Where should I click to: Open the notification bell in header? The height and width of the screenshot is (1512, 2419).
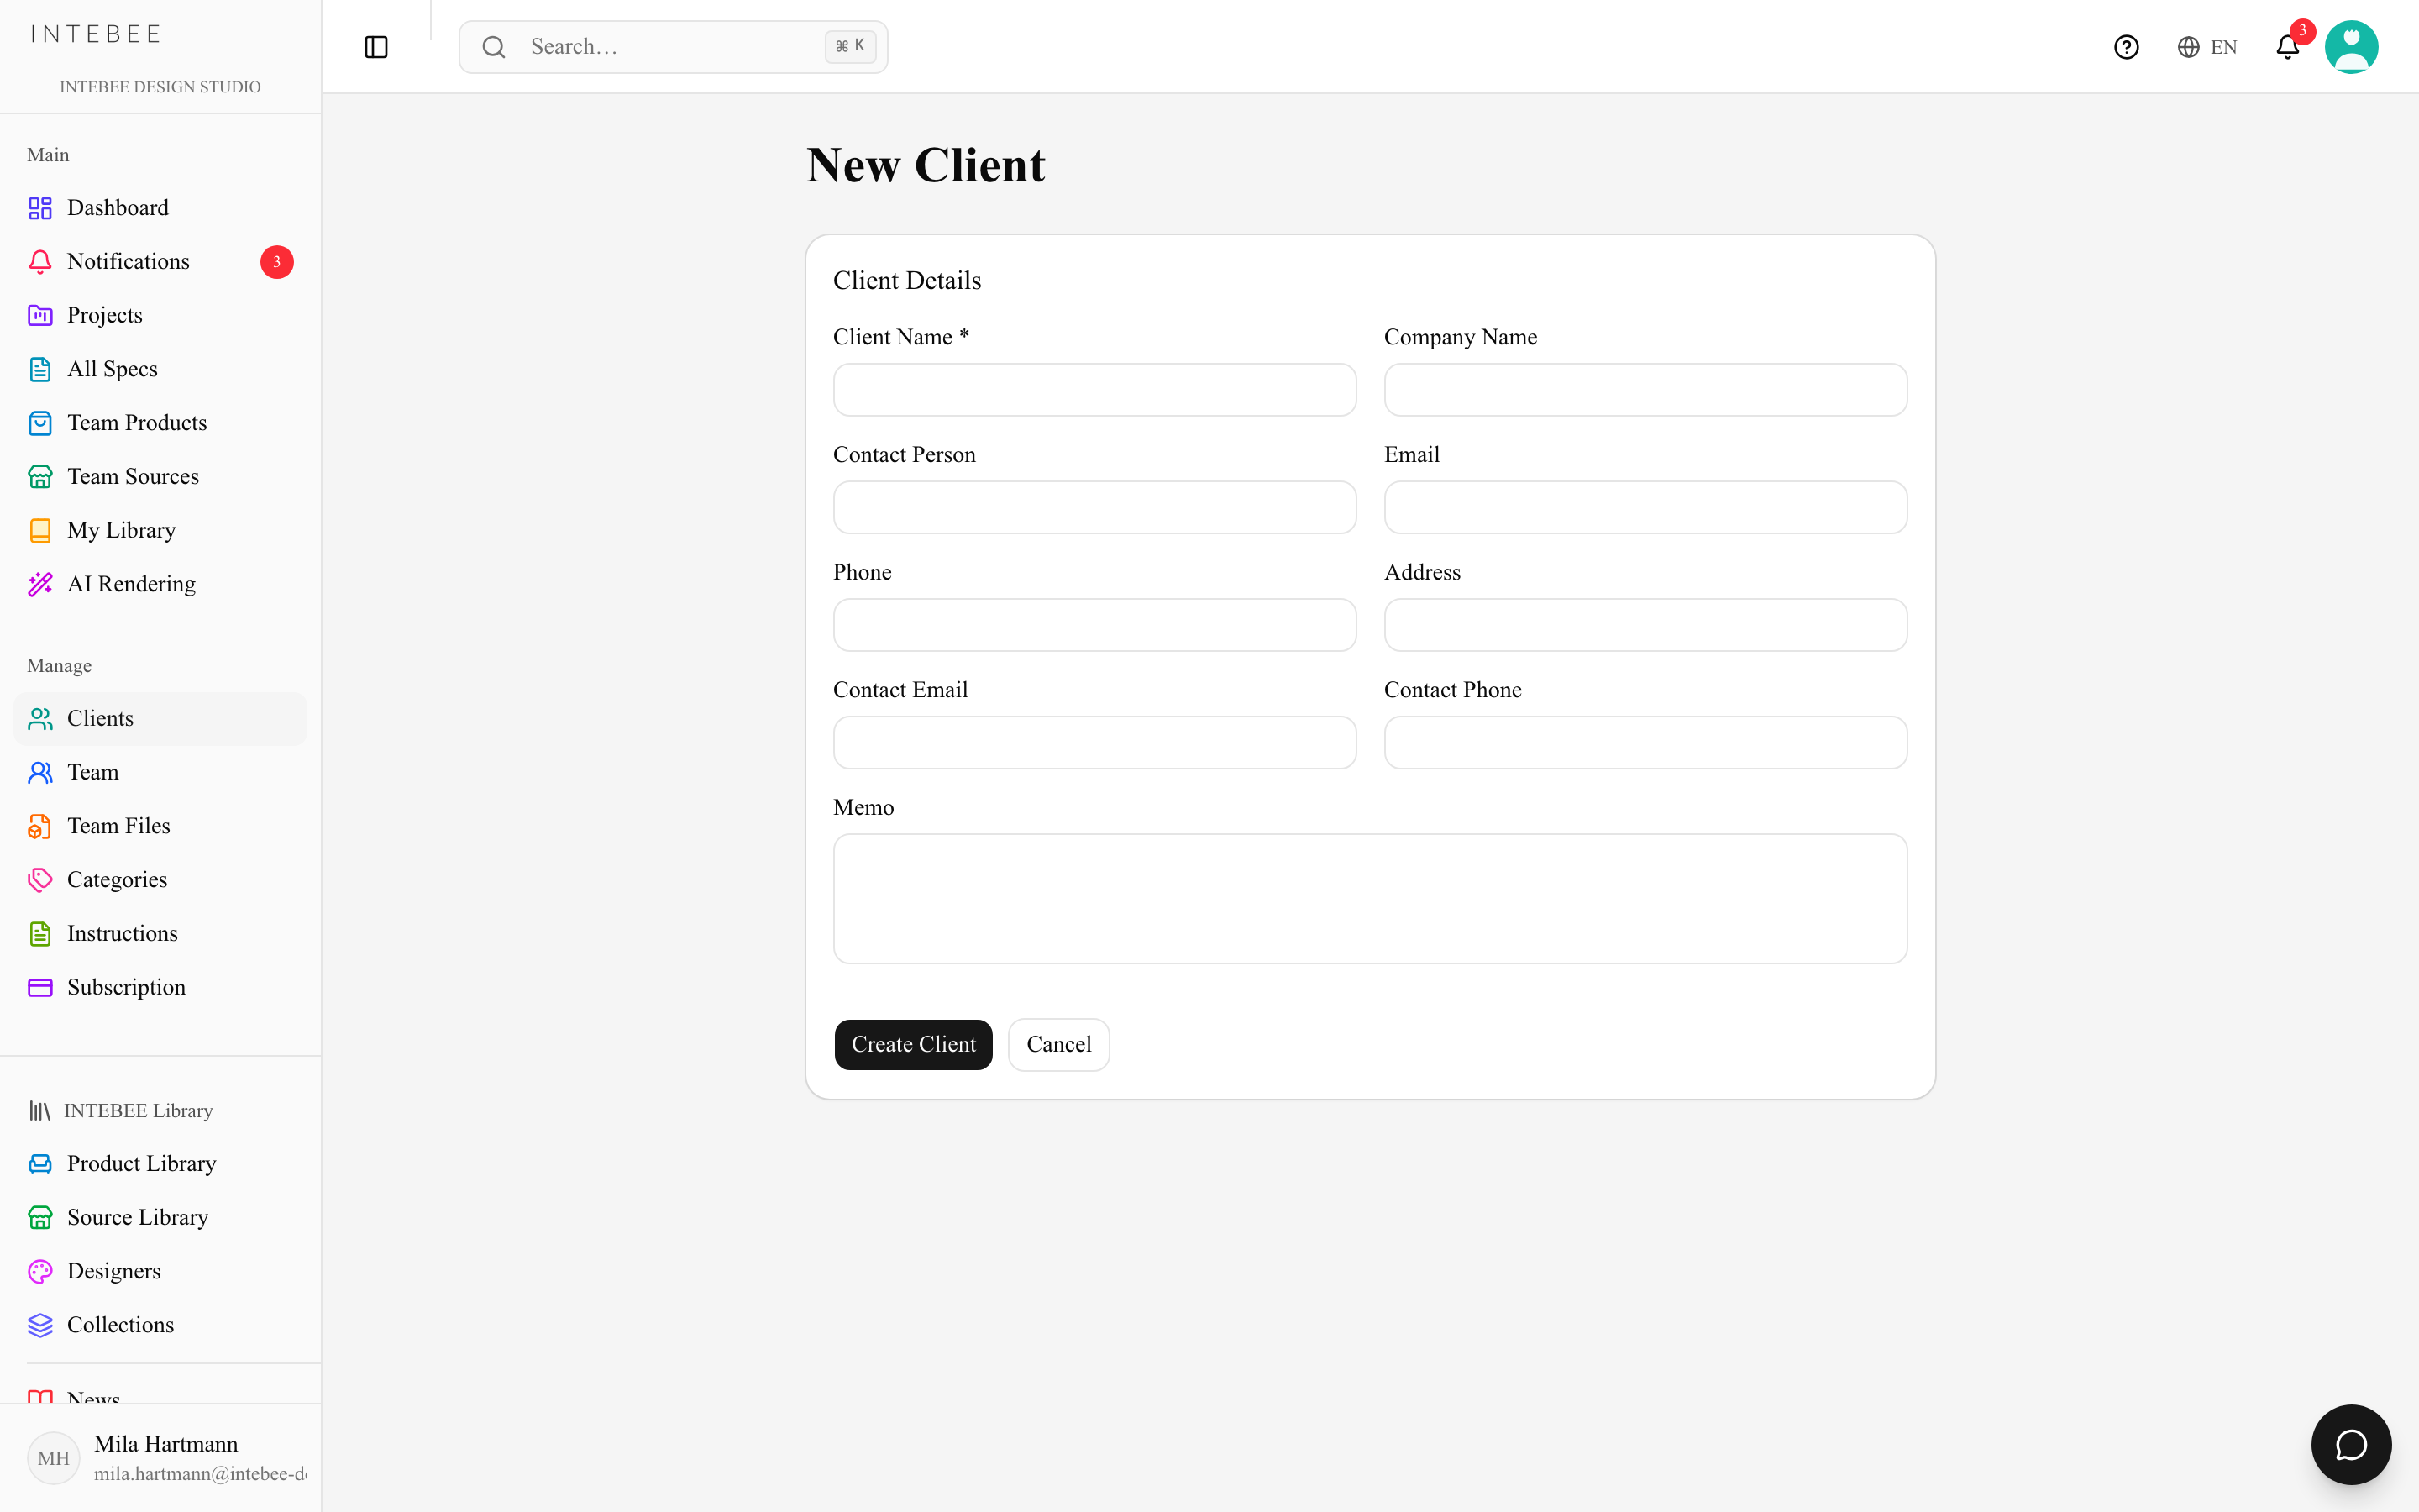2288,47
